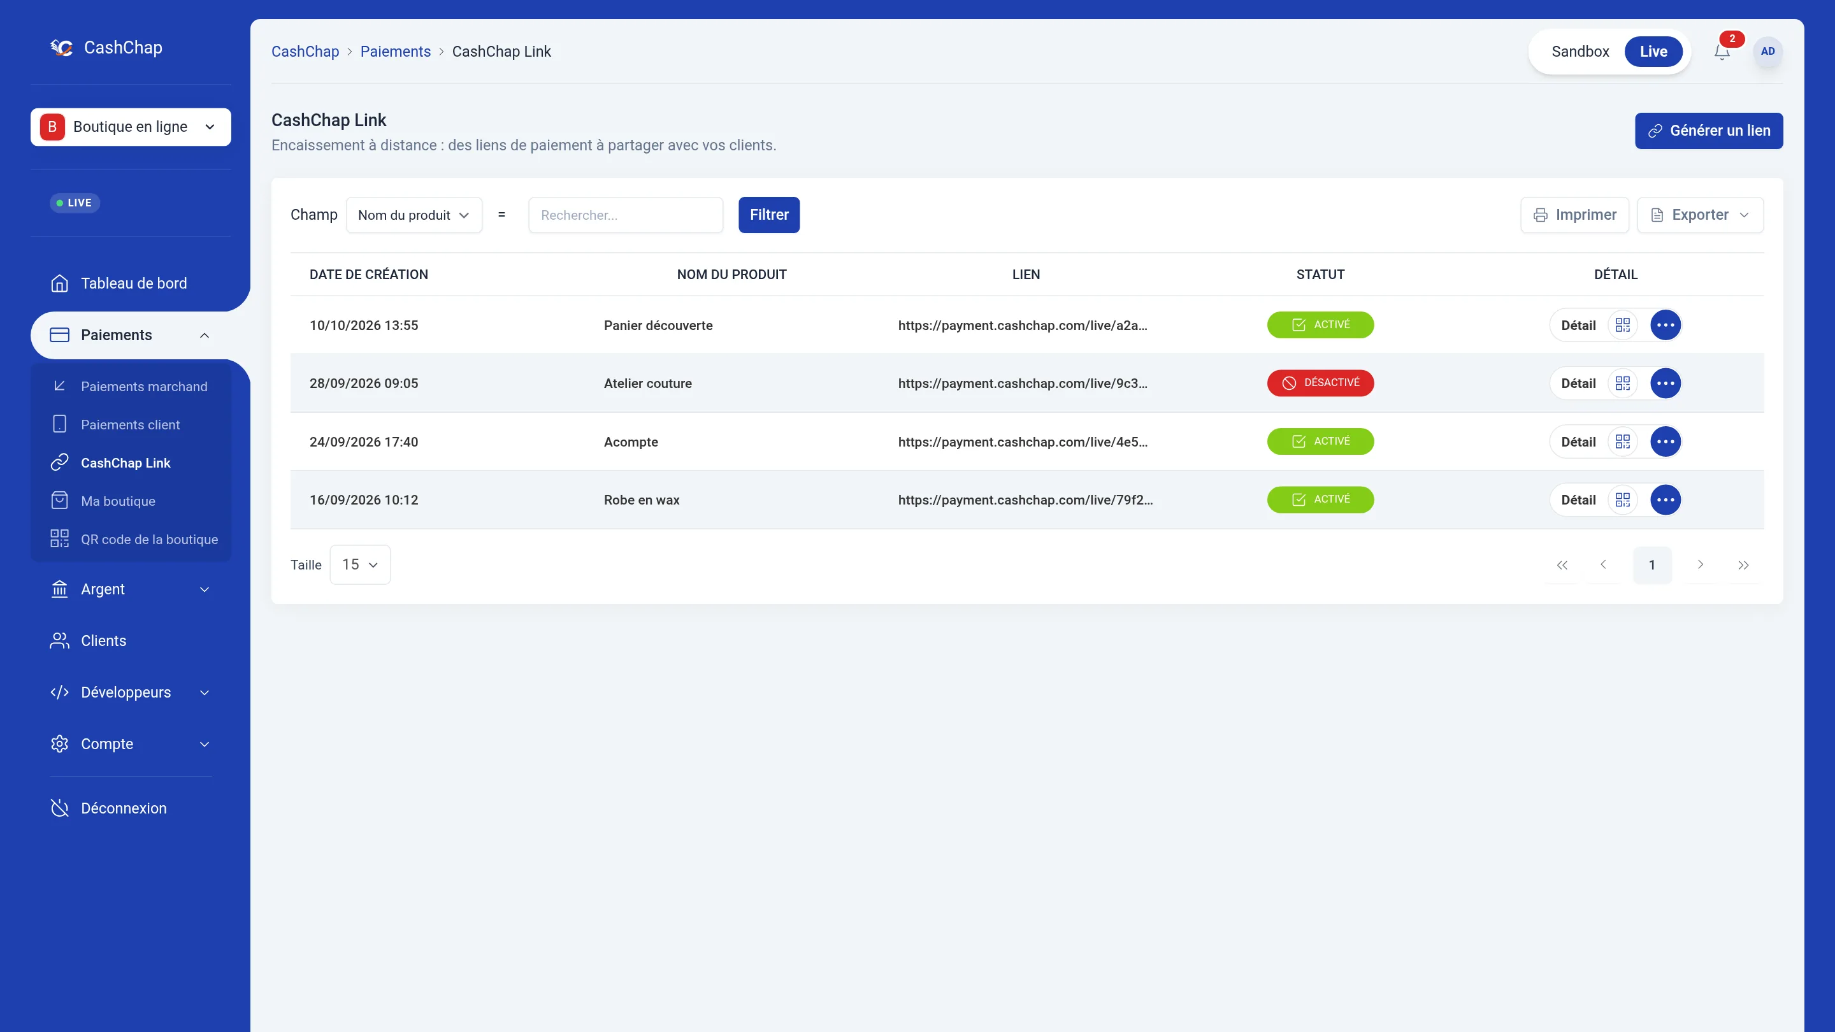
Task: Show QR code for Panier découverte
Action: click(1623, 325)
